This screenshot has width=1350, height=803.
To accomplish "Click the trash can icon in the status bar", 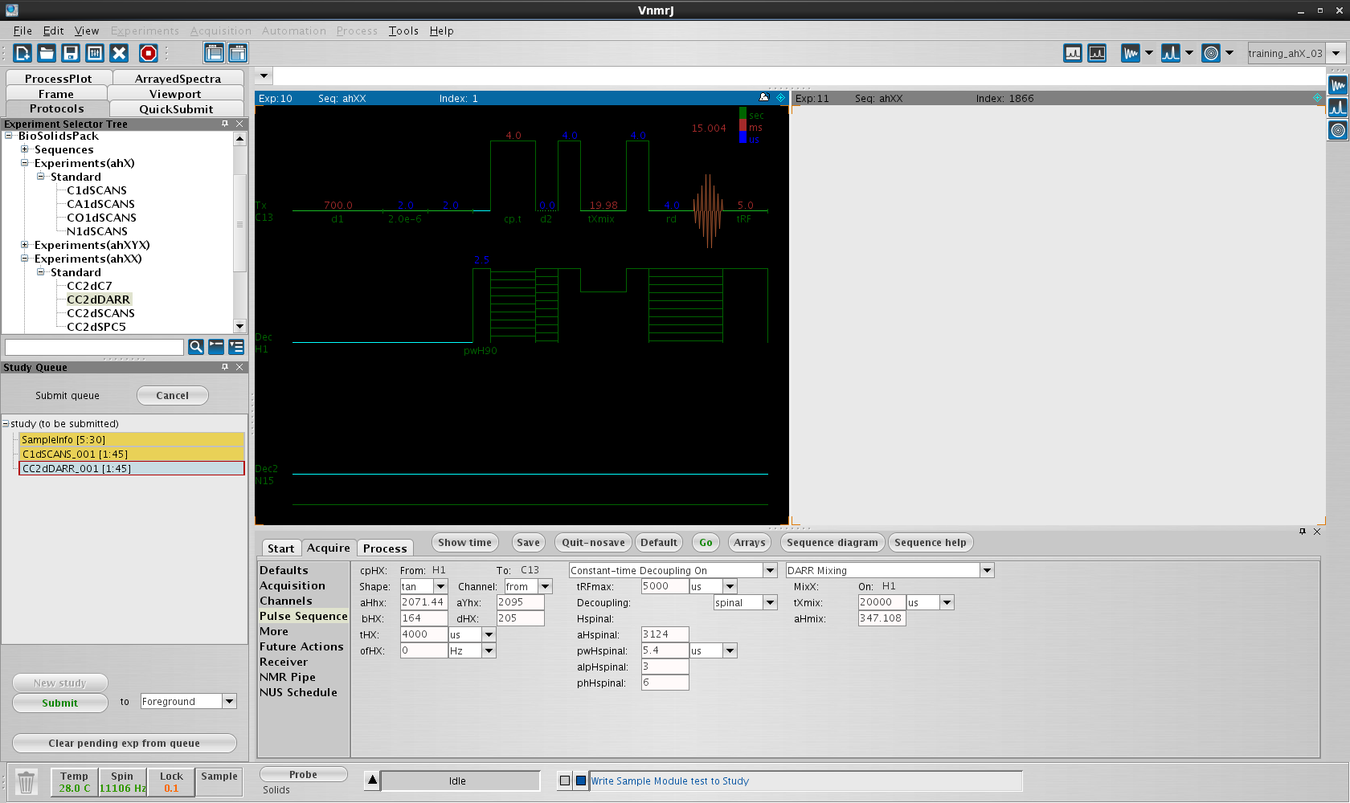I will (27, 781).
